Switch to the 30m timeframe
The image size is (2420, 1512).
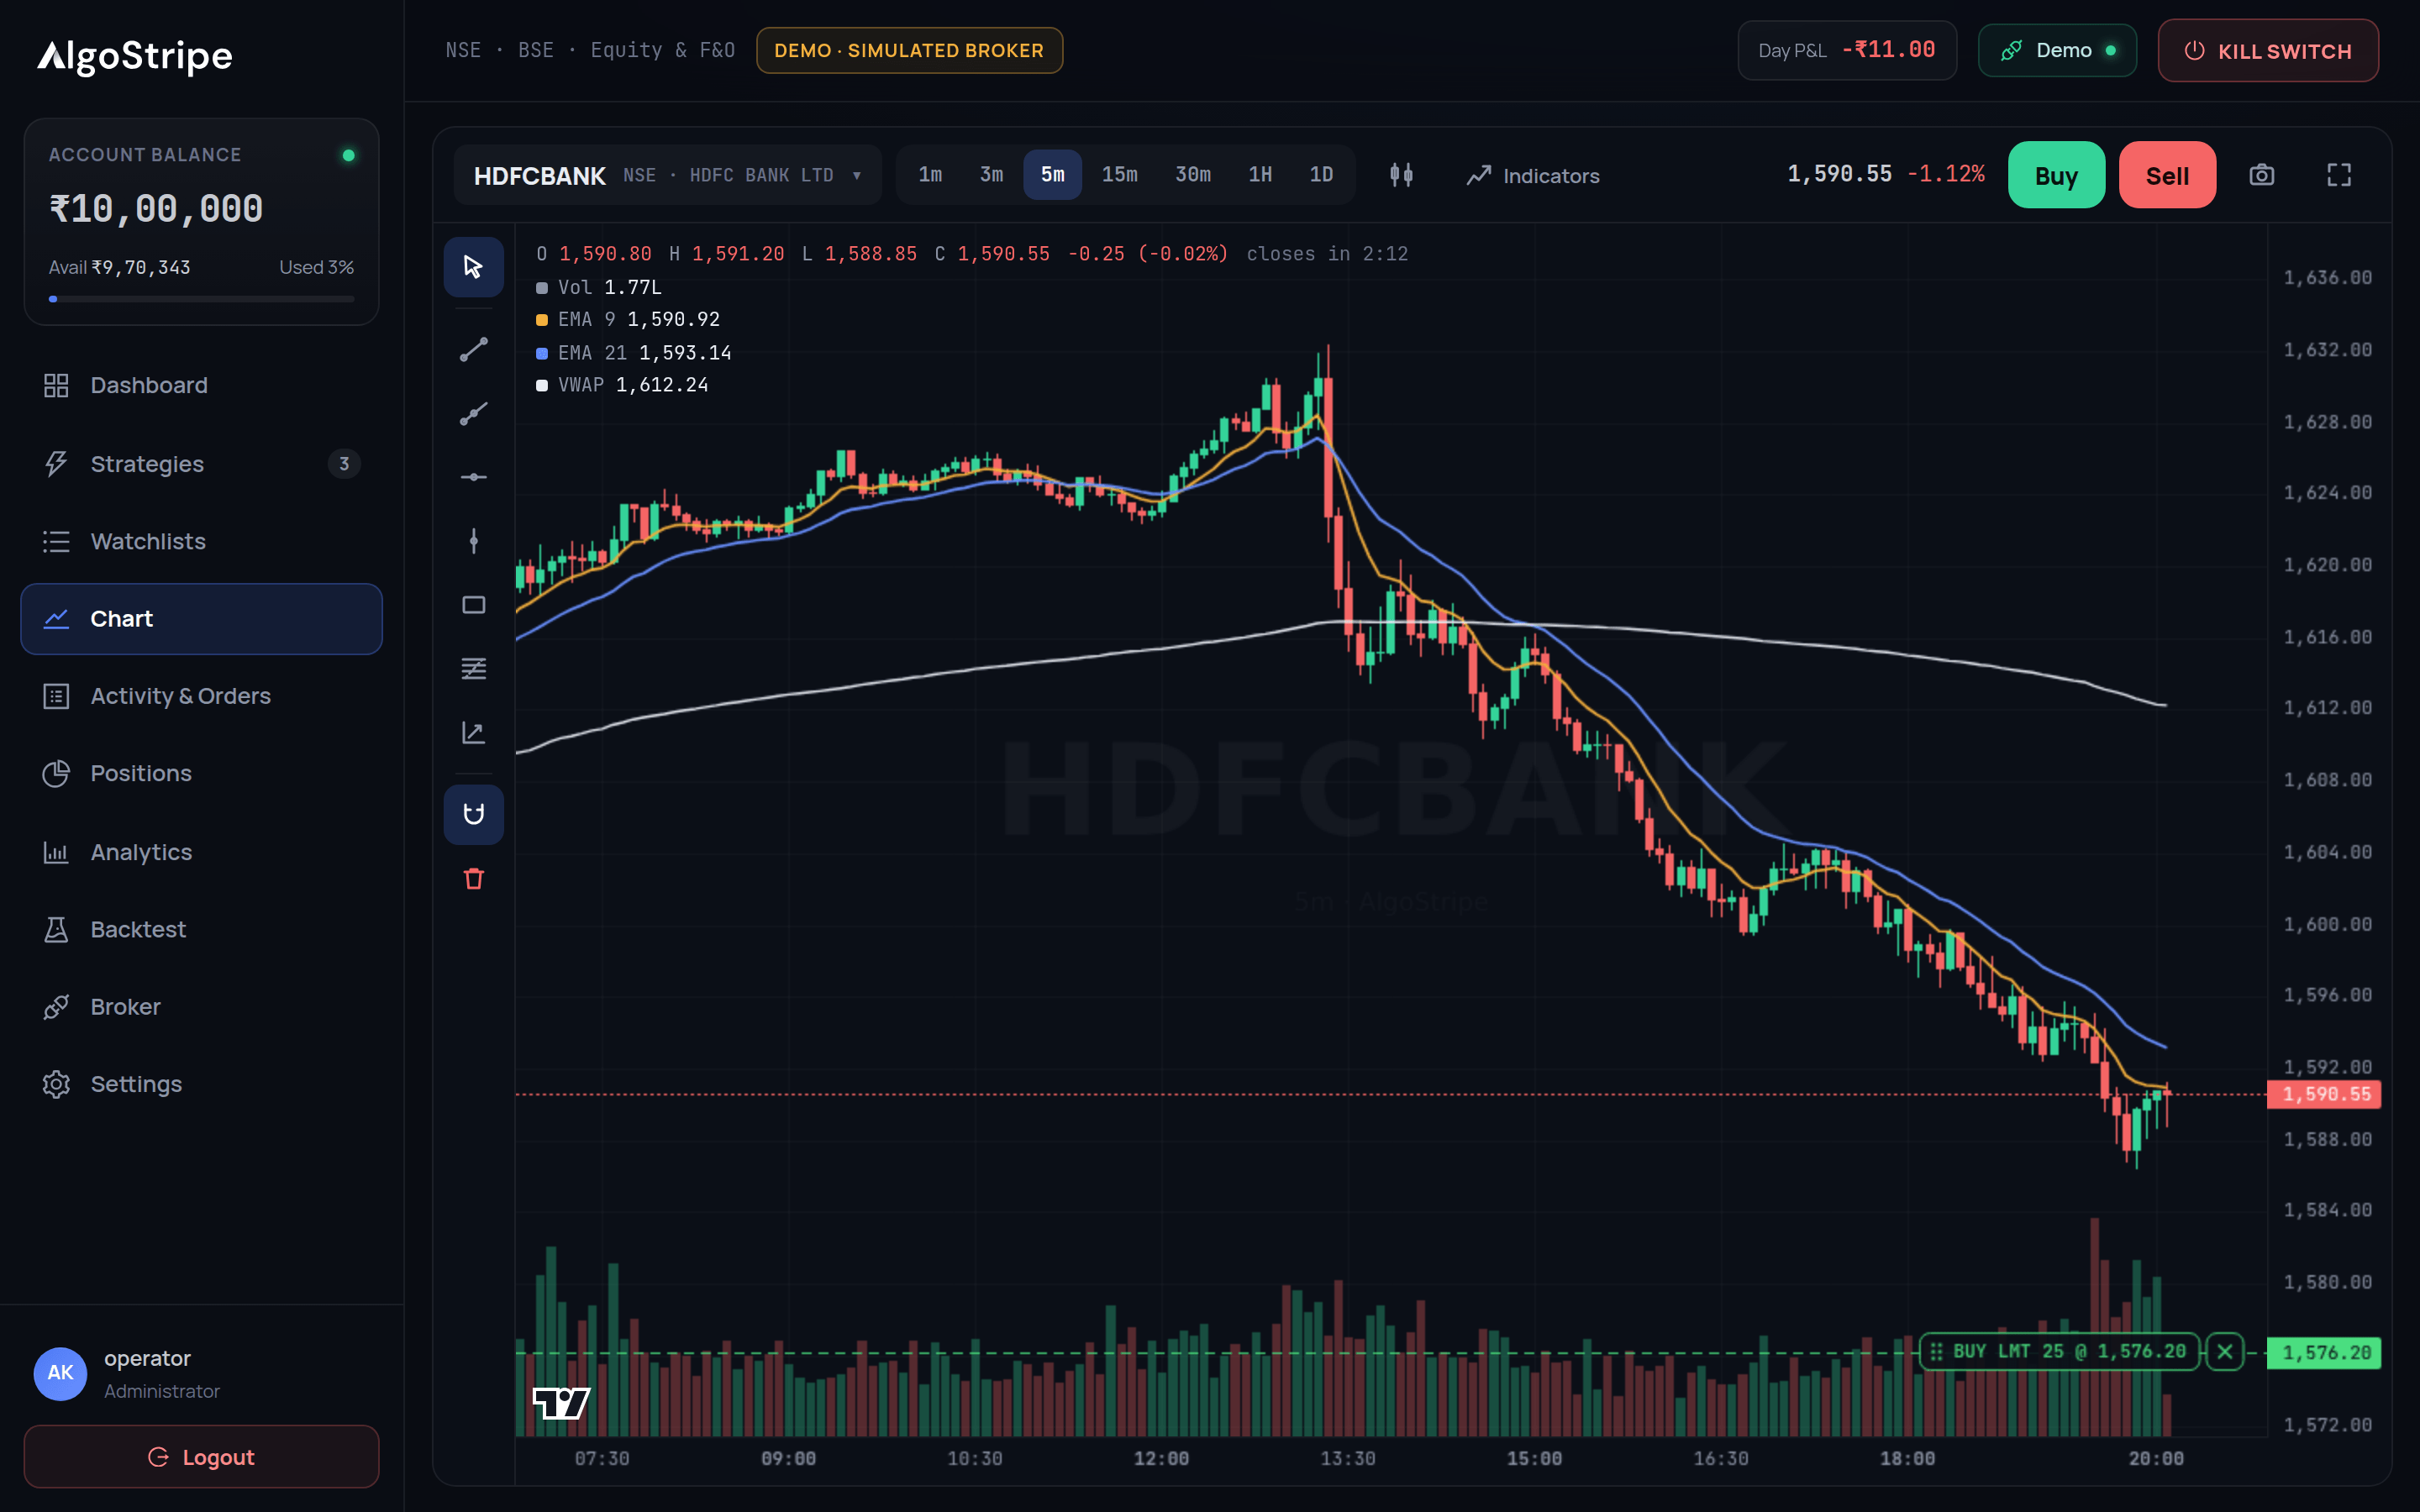[x=1192, y=175]
